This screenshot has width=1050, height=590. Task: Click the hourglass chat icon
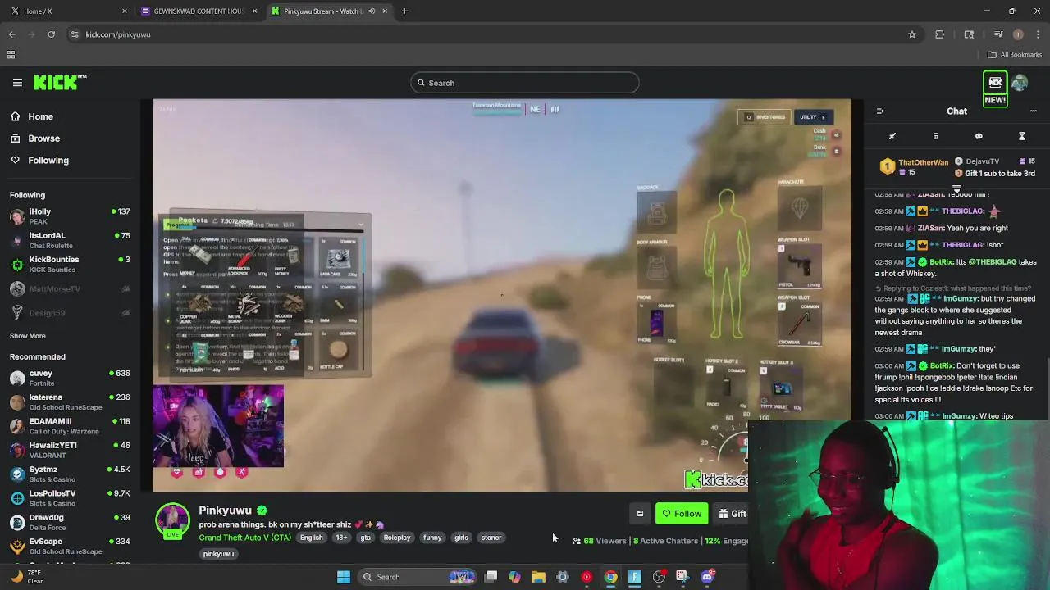coord(1022,136)
